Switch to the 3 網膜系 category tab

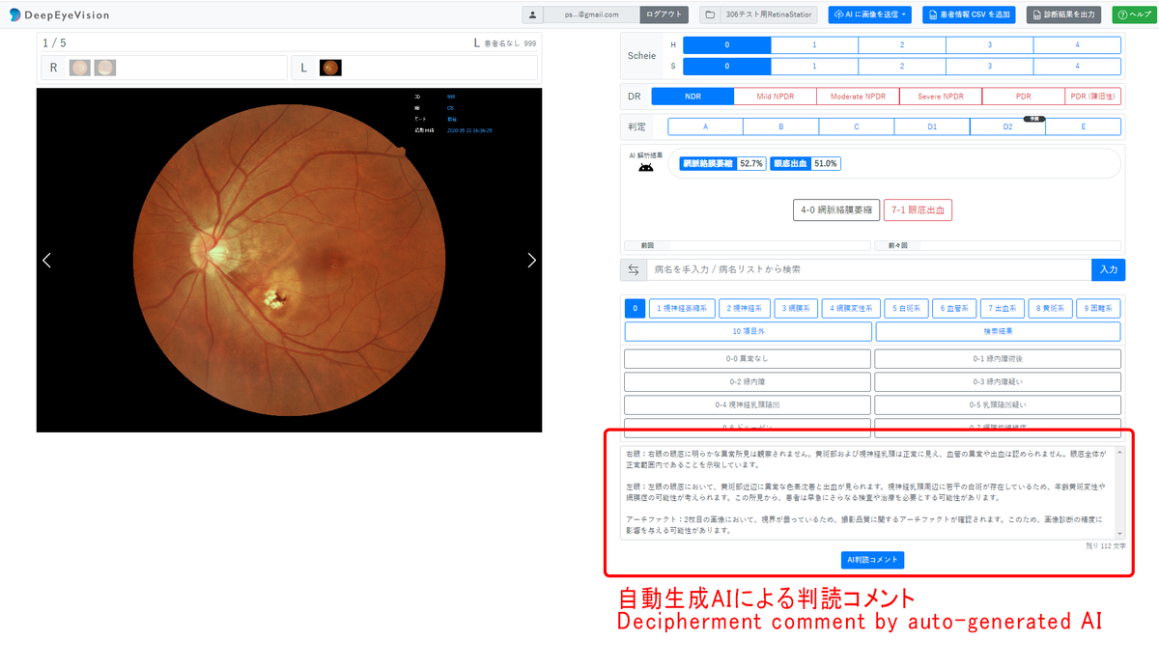[796, 308]
